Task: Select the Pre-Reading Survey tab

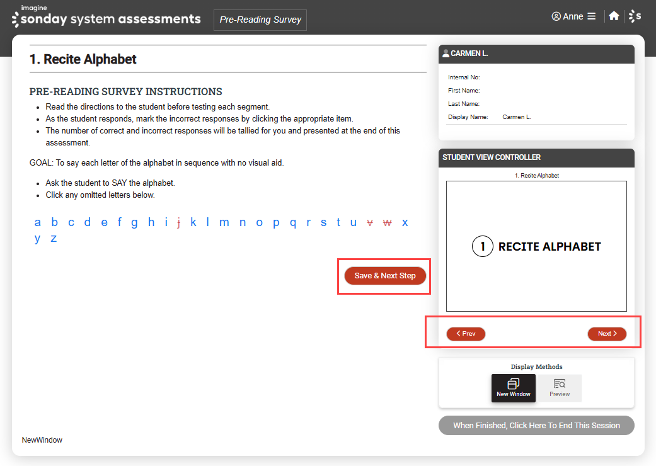Action: [x=260, y=20]
